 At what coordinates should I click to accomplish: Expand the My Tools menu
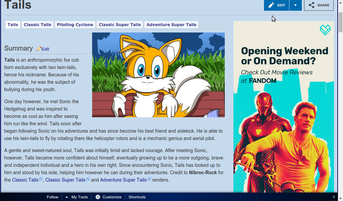77,197
